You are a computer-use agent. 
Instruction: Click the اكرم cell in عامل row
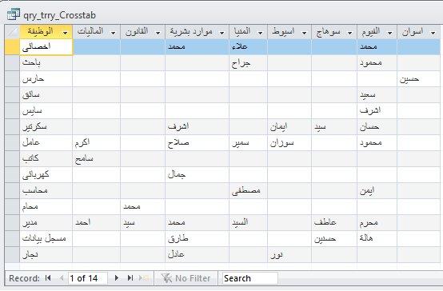pyautogui.click(x=96, y=142)
